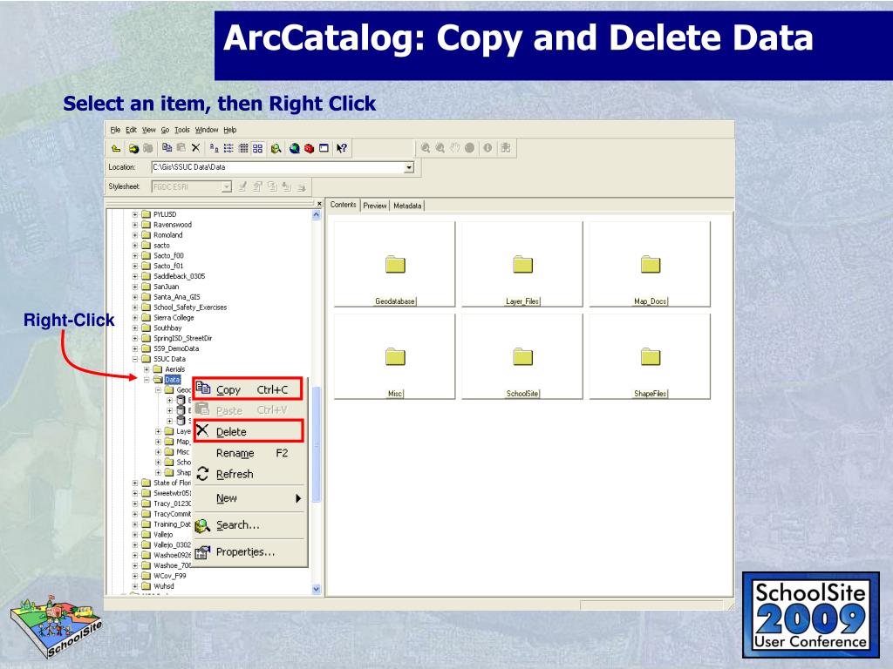Collapse the SSUC Data folder node
893x669 pixels.
click(x=135, y=359)
